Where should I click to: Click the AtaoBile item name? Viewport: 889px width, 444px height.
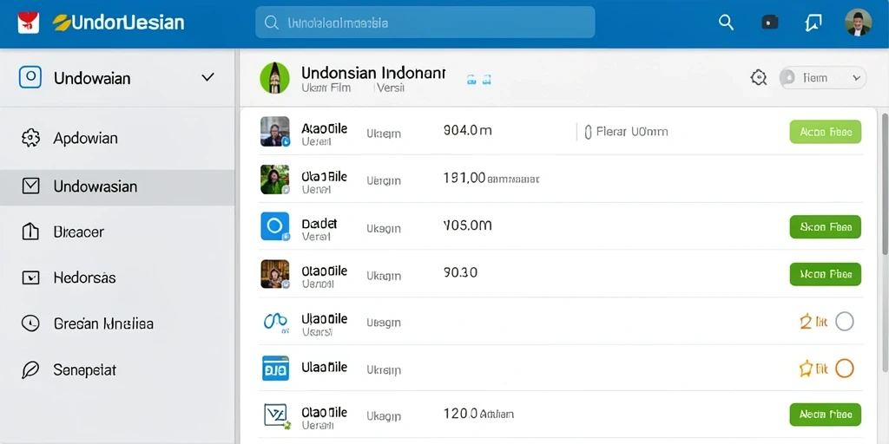(x=324, y=128)
